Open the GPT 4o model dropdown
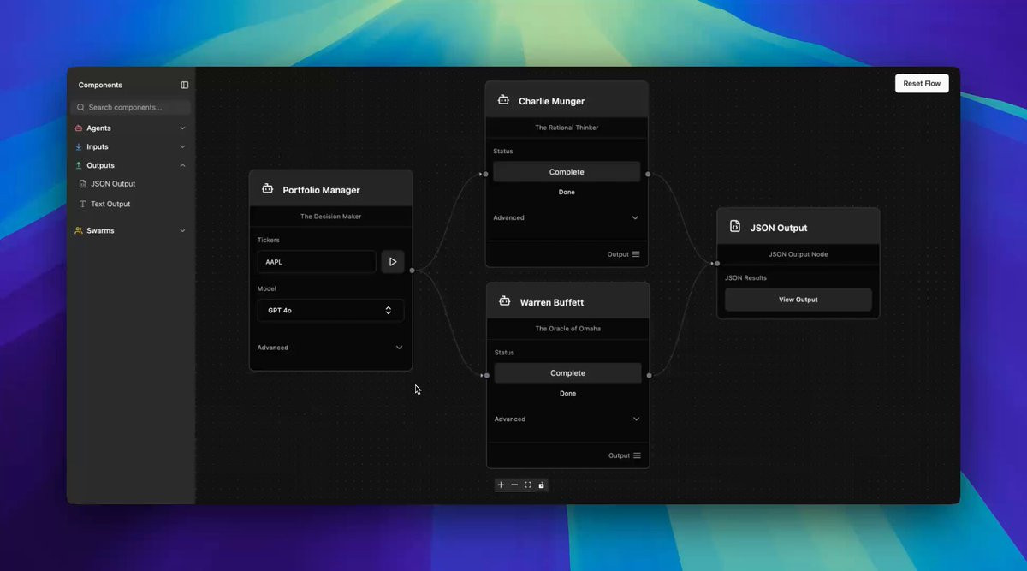1027x571 pixels. pos(330,310)
